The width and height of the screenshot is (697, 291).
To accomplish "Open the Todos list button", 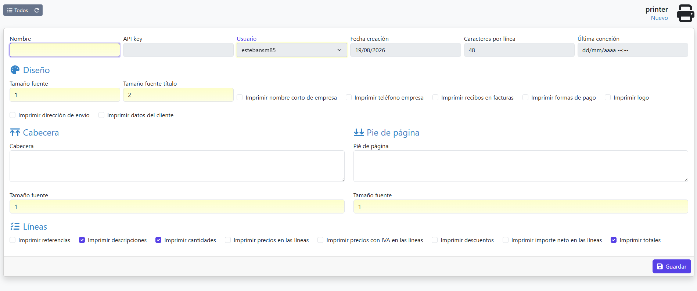I will 18,10.
